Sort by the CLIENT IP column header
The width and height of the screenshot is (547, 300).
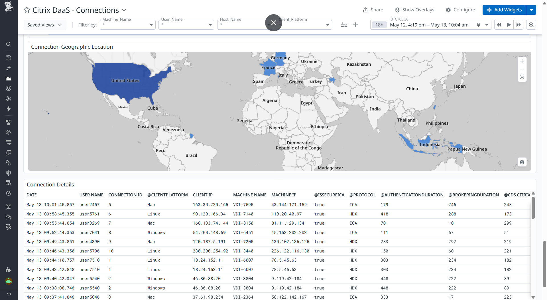[x=203, y=195]
